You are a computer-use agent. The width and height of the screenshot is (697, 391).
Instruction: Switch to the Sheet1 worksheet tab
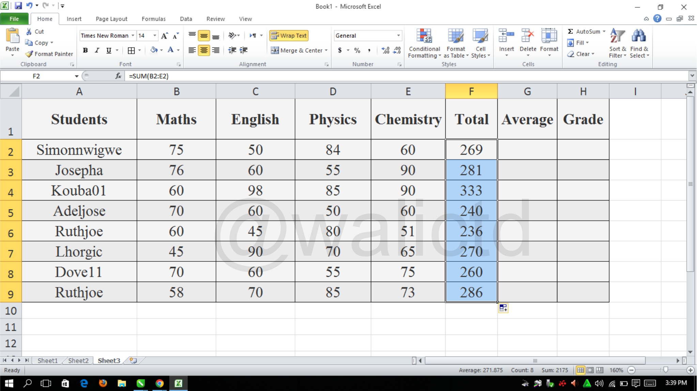pos(47,360)
